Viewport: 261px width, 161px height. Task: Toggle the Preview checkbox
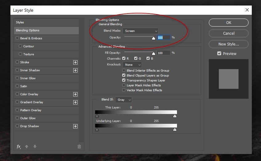tap(219, 53)
